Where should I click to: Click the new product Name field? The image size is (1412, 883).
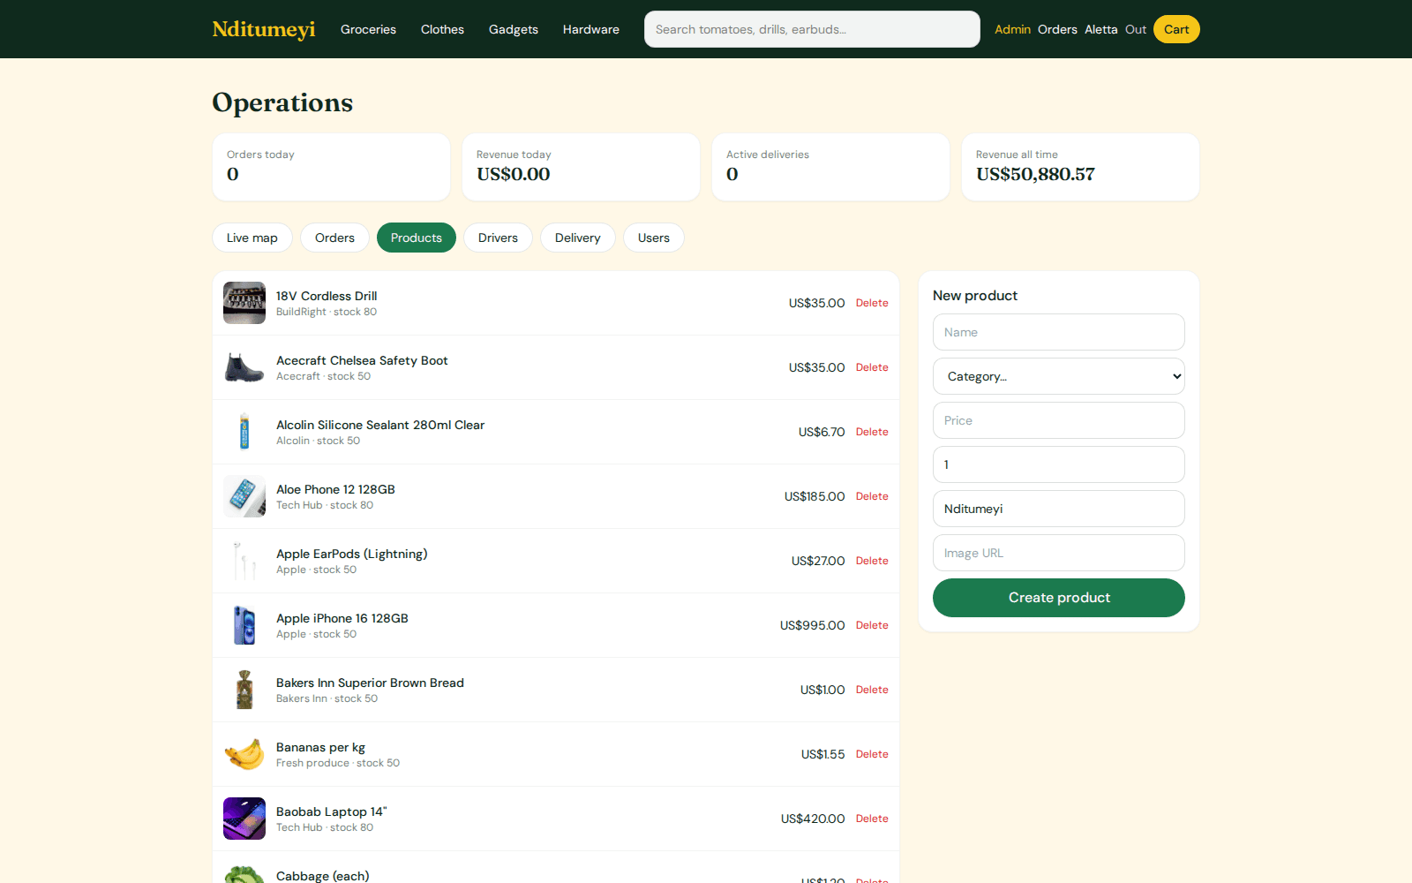coord(1058,332)
